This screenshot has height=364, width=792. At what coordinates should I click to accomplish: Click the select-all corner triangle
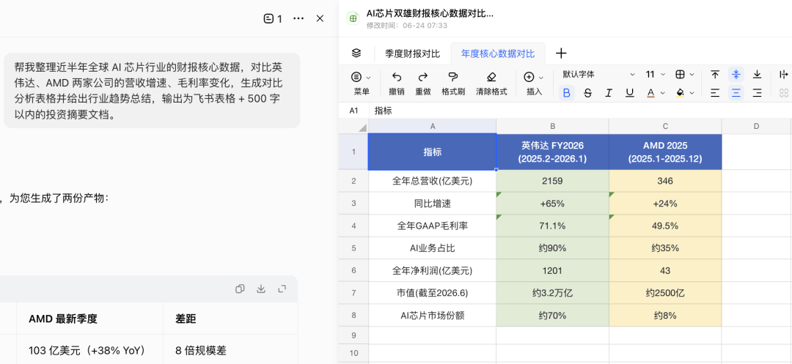click(x=363, y=127)
